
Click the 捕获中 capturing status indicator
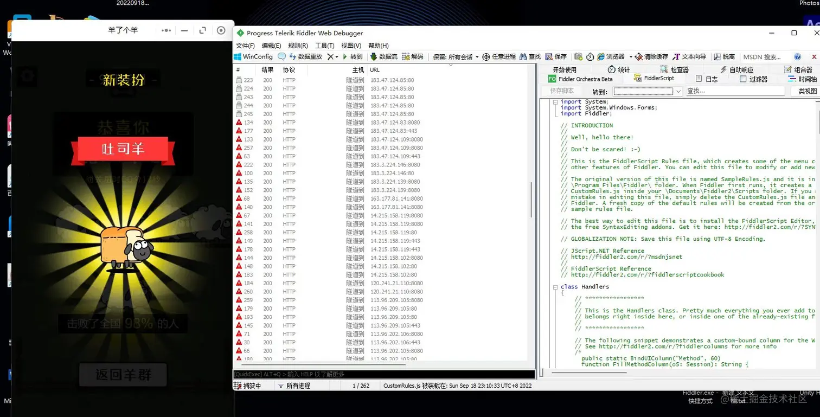coord(247,386)
